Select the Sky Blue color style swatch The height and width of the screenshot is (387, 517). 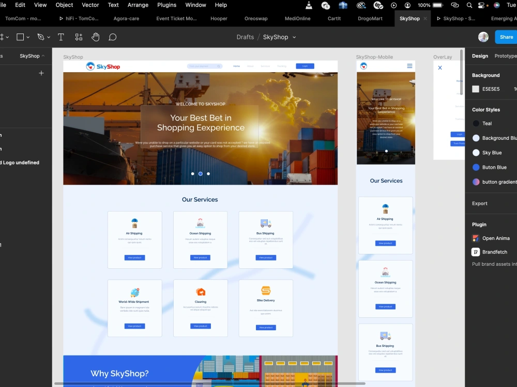pyautogui.click(x=476, y=153)
